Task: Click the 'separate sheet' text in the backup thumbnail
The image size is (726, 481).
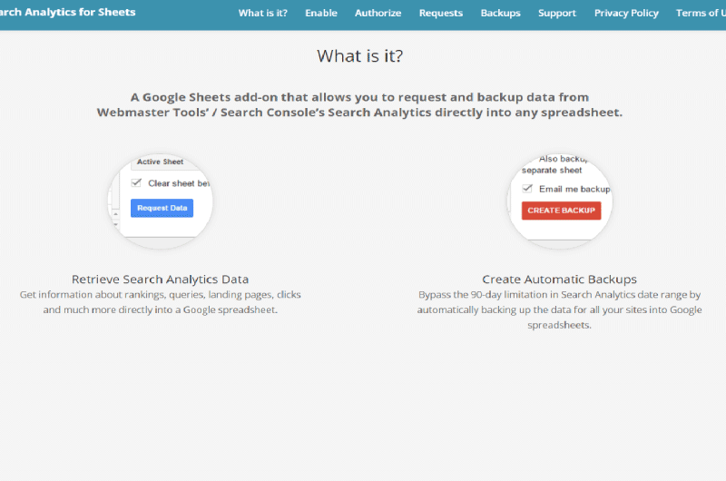Action: (x=552, y=171)
